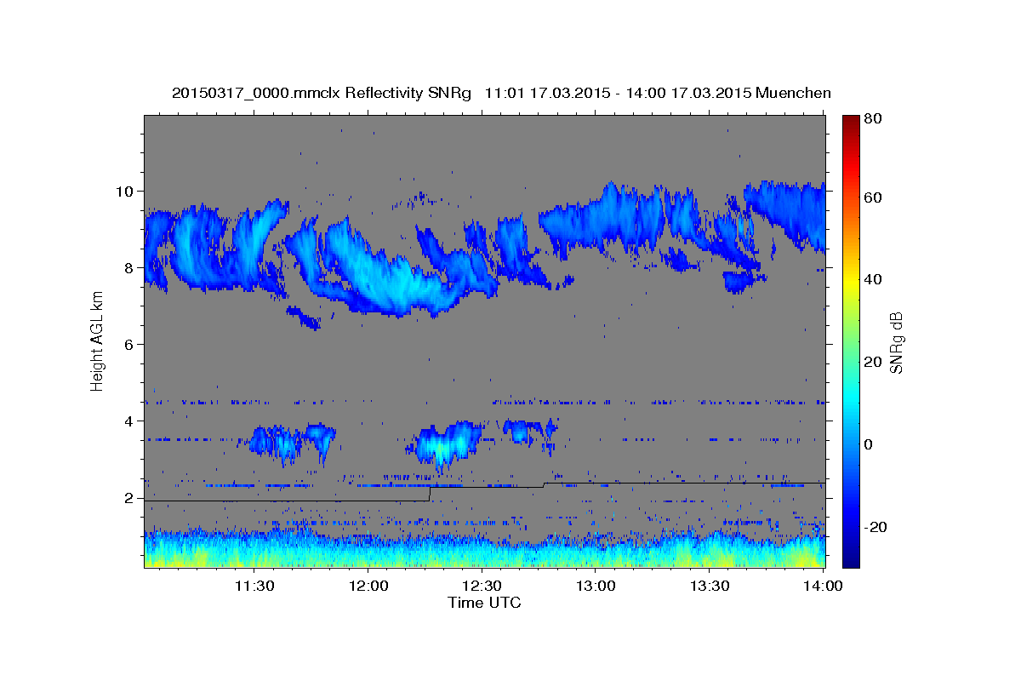Click the colorbar value 40
The height and width of the screenshot is (681, 1021).
click(872, 279)
